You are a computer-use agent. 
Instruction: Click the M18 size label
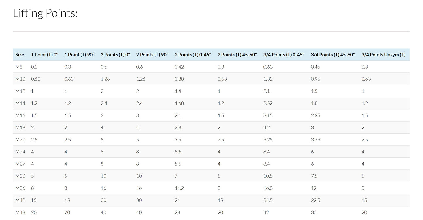coord(20,127)
